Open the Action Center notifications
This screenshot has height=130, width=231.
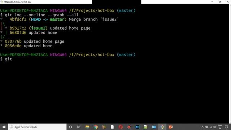pos(226,127)
